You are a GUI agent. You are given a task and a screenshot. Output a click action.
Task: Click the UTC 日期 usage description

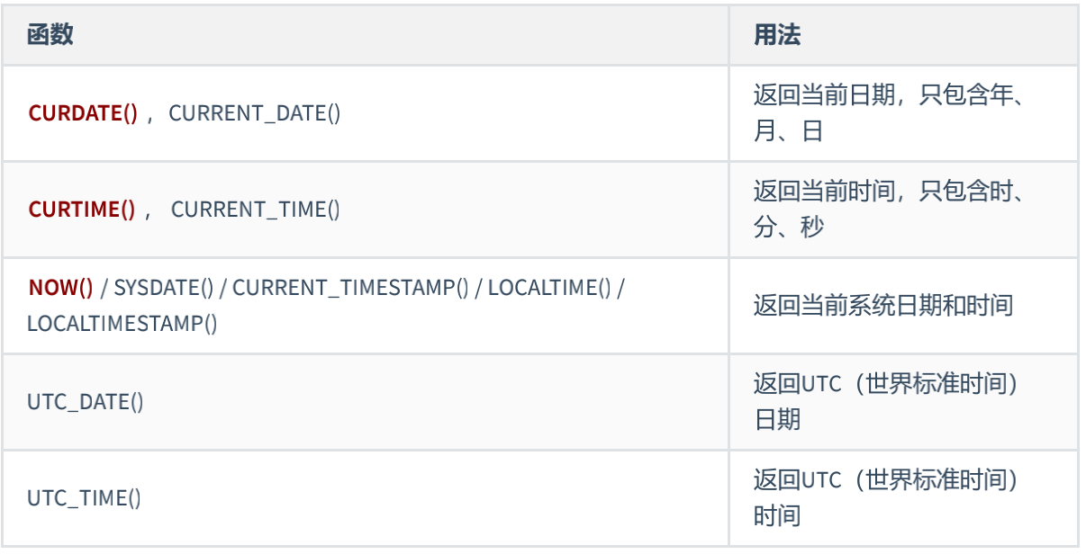point(887,402)
